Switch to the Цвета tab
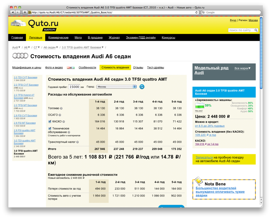This screenshot has height=217, width=271. click(71, 68)
